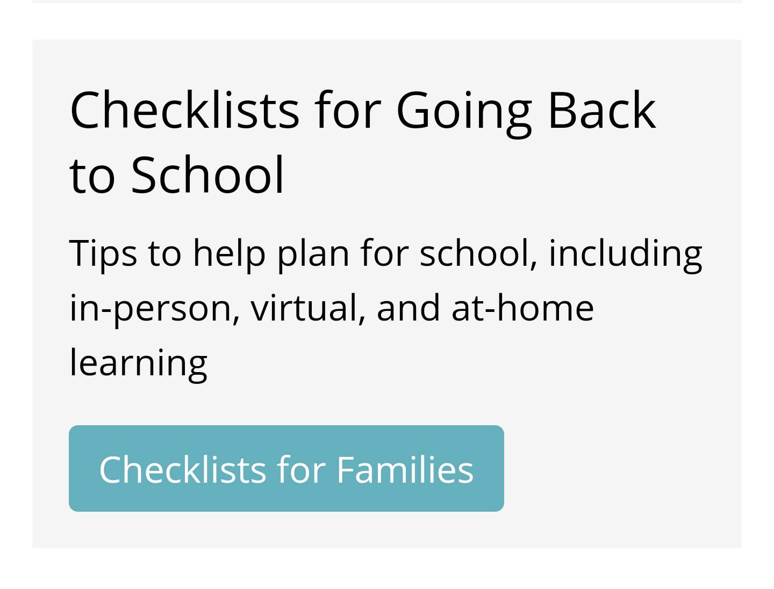Click the white page area below the gray card
Viewport: 774px width, 589px height.
tap(387, 569)
